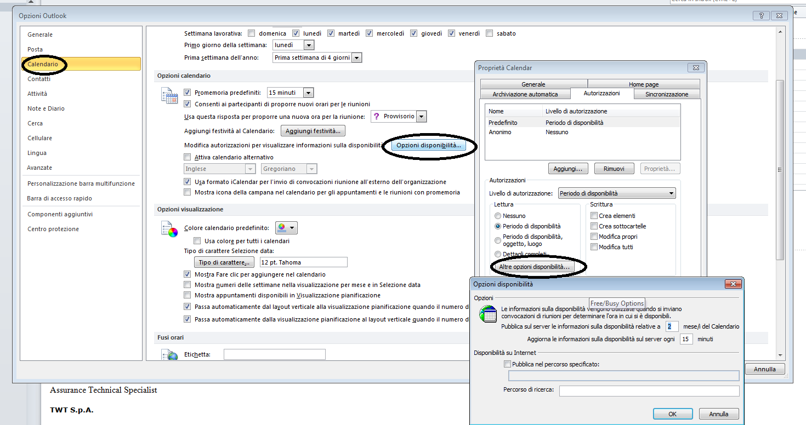Image resolution: width=806 pixels, height=425 pixels.
Task: Click the Percorso di ricerca field
Action: 649,390
